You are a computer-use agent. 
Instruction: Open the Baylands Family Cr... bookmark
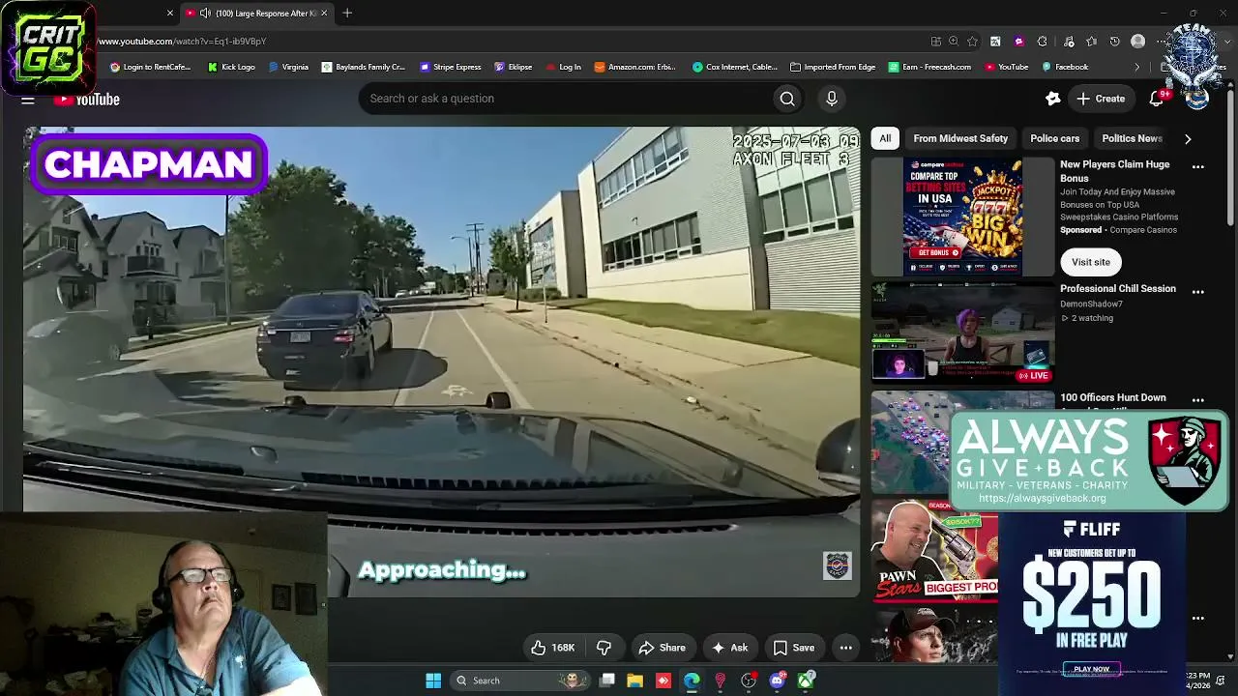tap(364, 68)
